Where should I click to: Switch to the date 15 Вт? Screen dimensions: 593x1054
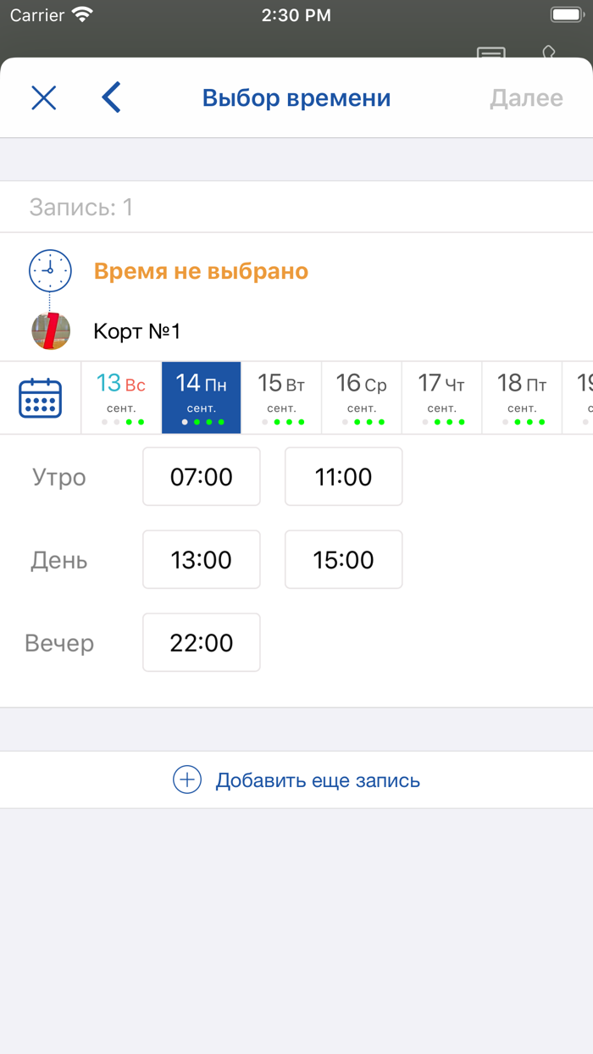[x=281, y=397]
